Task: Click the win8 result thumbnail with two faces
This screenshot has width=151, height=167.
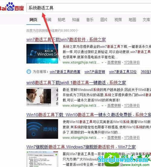Action: [42, 97]
